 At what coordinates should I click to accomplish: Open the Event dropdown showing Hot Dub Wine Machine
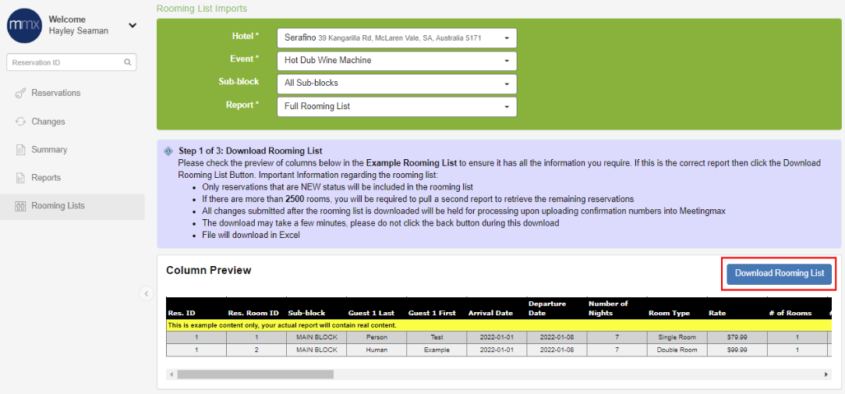click(398, 60)
